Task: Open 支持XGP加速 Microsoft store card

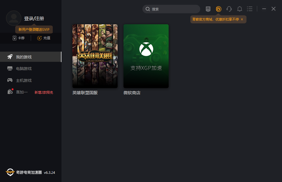Action: click(x=146, y=56)
